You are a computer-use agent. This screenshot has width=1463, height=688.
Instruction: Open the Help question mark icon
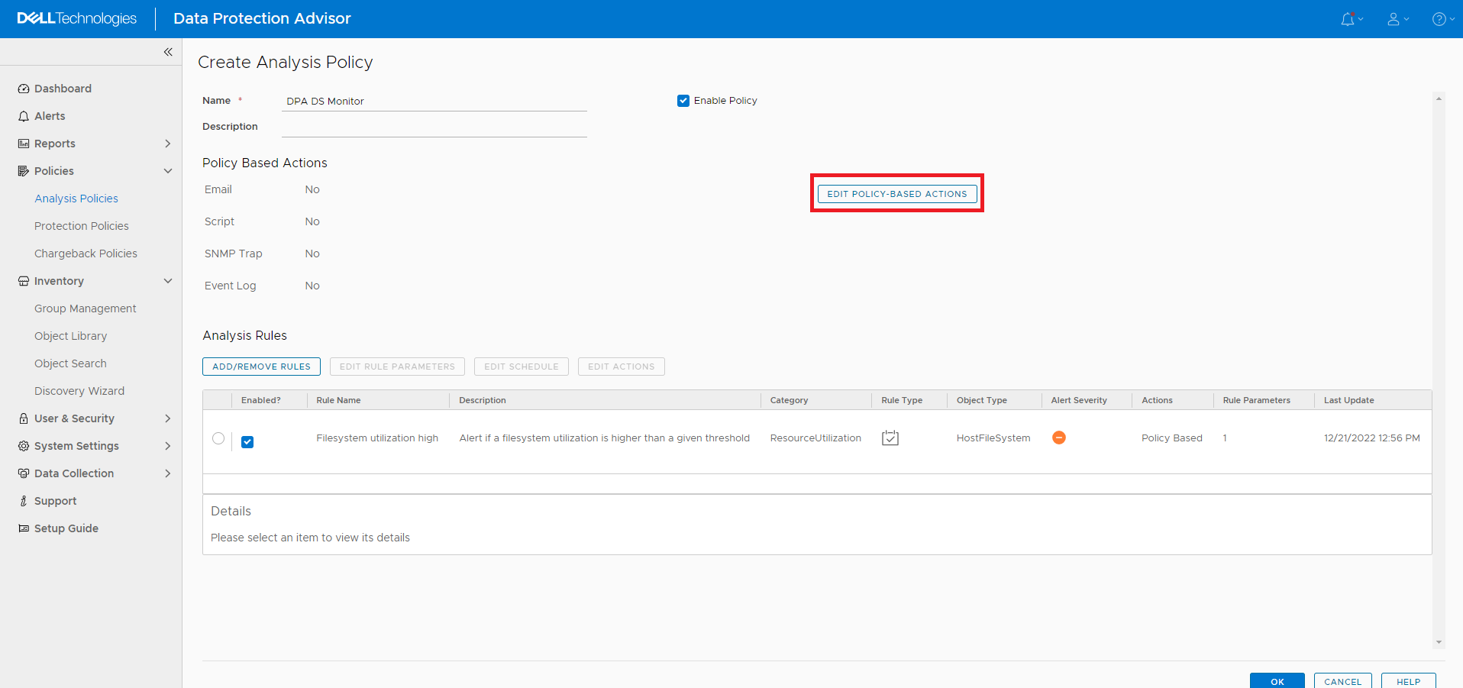tap(1440, 18)
